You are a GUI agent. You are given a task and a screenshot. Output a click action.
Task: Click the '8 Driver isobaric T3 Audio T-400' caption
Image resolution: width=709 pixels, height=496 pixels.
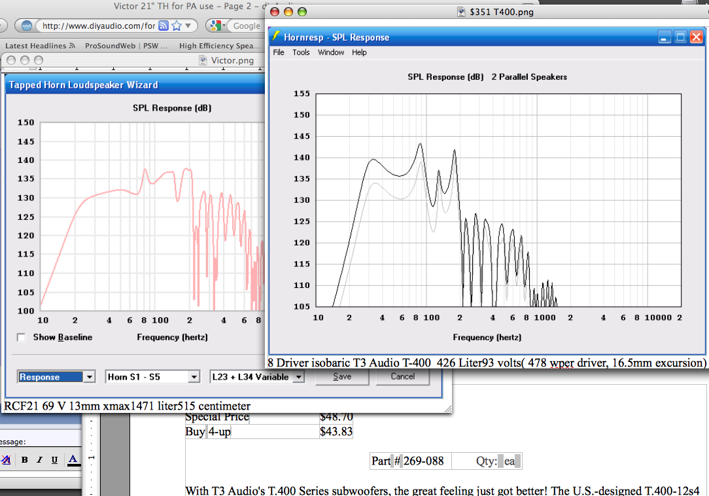[x=349, y=363]
